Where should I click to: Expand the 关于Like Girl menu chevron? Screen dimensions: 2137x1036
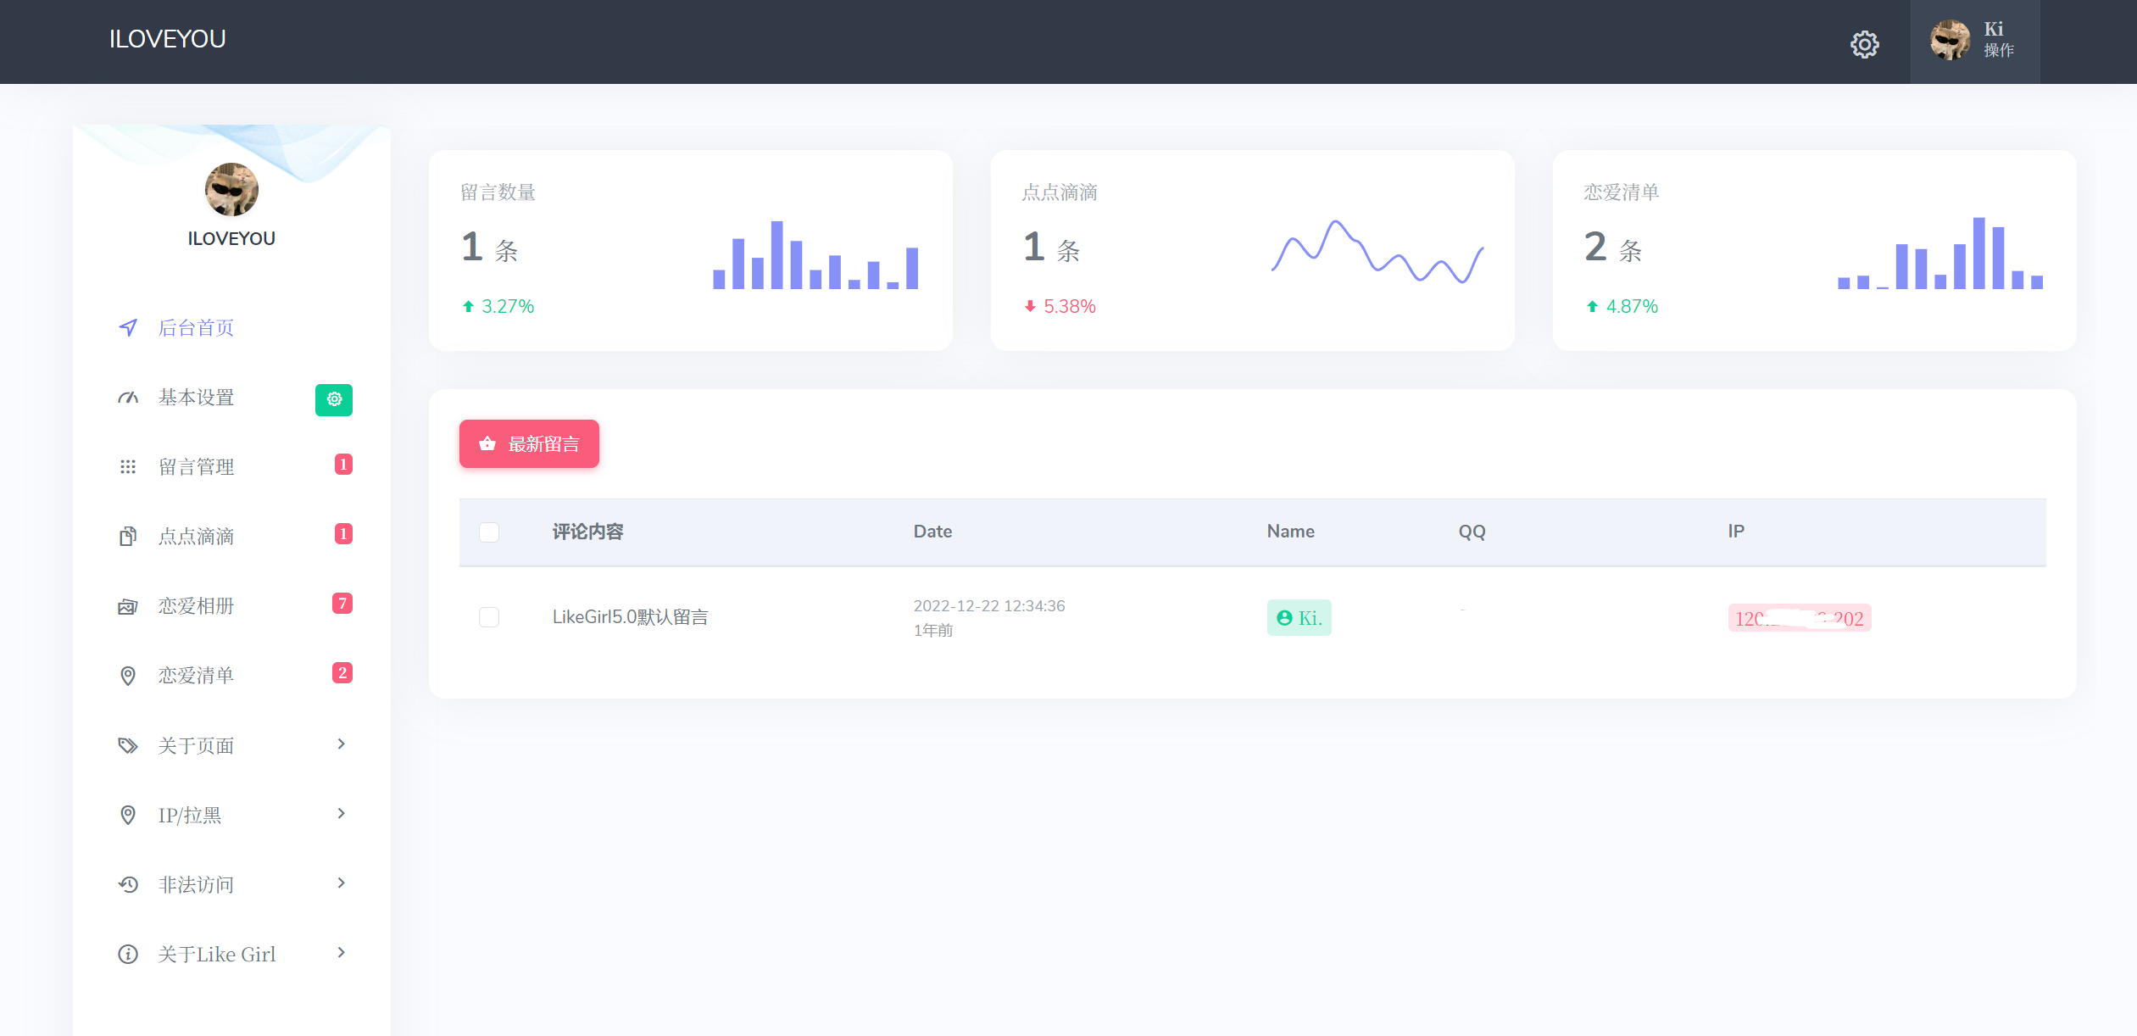pyautogui.click(x=341, y=953)
